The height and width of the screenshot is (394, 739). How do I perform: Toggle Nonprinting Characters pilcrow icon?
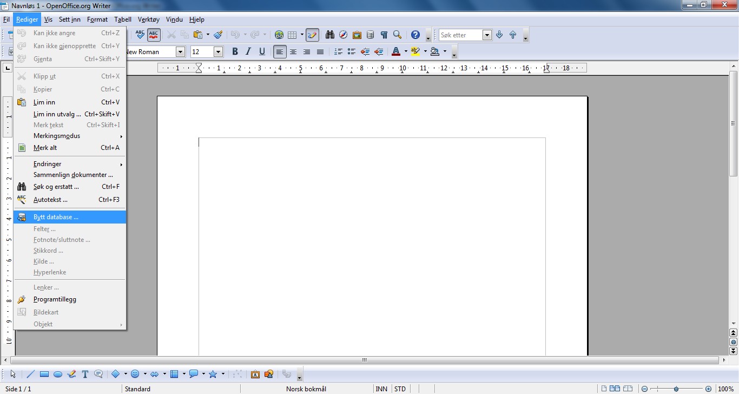[x=384, y=35]
